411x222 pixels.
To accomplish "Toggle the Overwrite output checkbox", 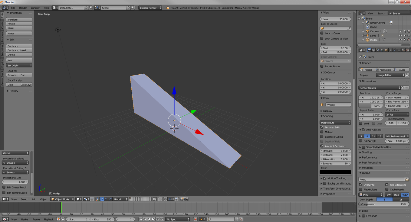I will [360, 185].
